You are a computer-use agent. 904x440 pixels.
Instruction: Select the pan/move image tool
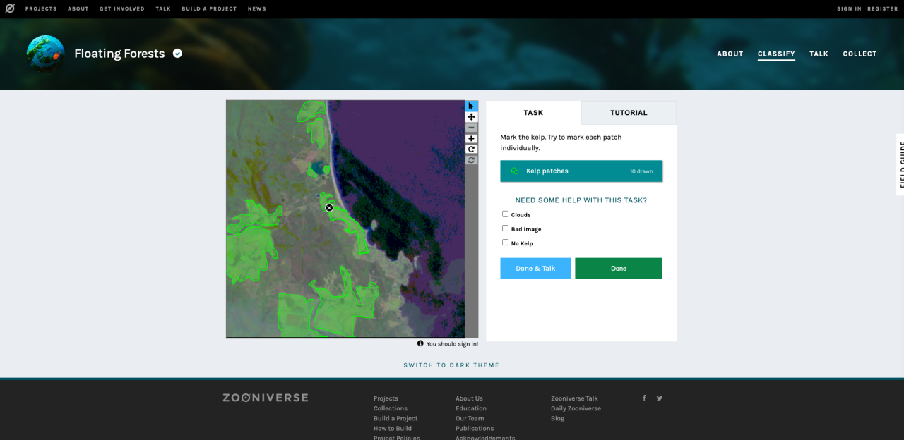(471, 117)
